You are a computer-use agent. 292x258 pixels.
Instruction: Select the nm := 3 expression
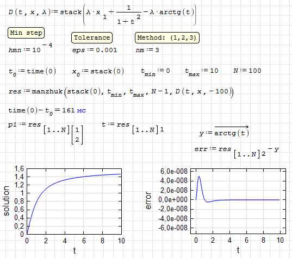click(147, 50)
